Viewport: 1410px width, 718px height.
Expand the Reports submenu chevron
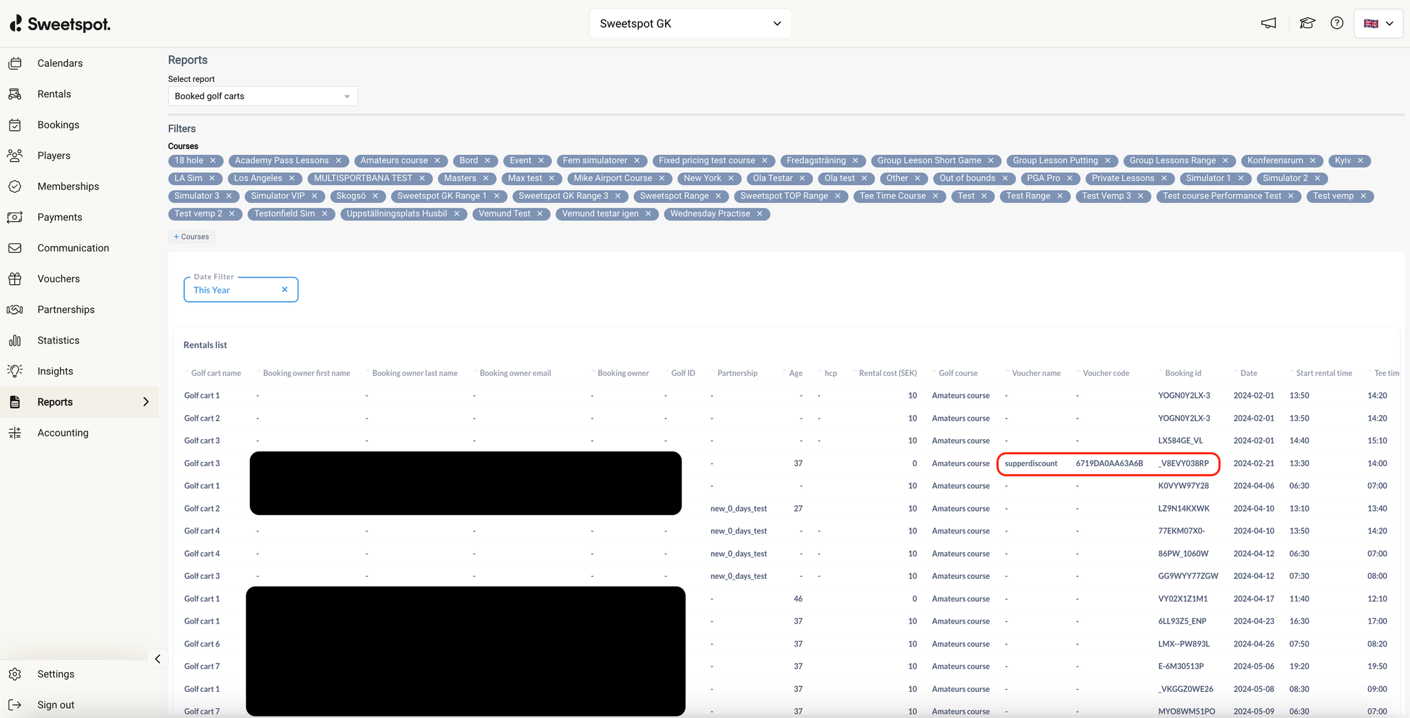point(146,402)
